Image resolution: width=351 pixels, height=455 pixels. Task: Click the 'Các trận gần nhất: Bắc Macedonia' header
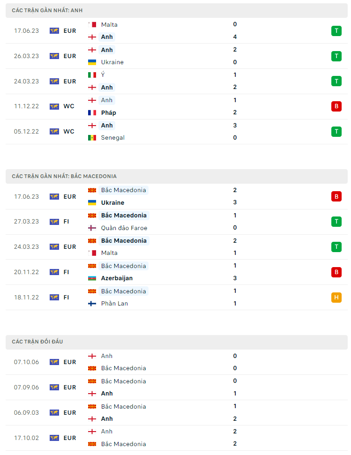64,176
